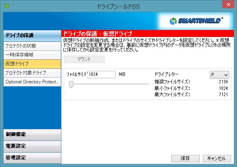The image size is (237, 167).
Task: Select 一時保存領域 in the sidebar
Action: coord(31,55)
